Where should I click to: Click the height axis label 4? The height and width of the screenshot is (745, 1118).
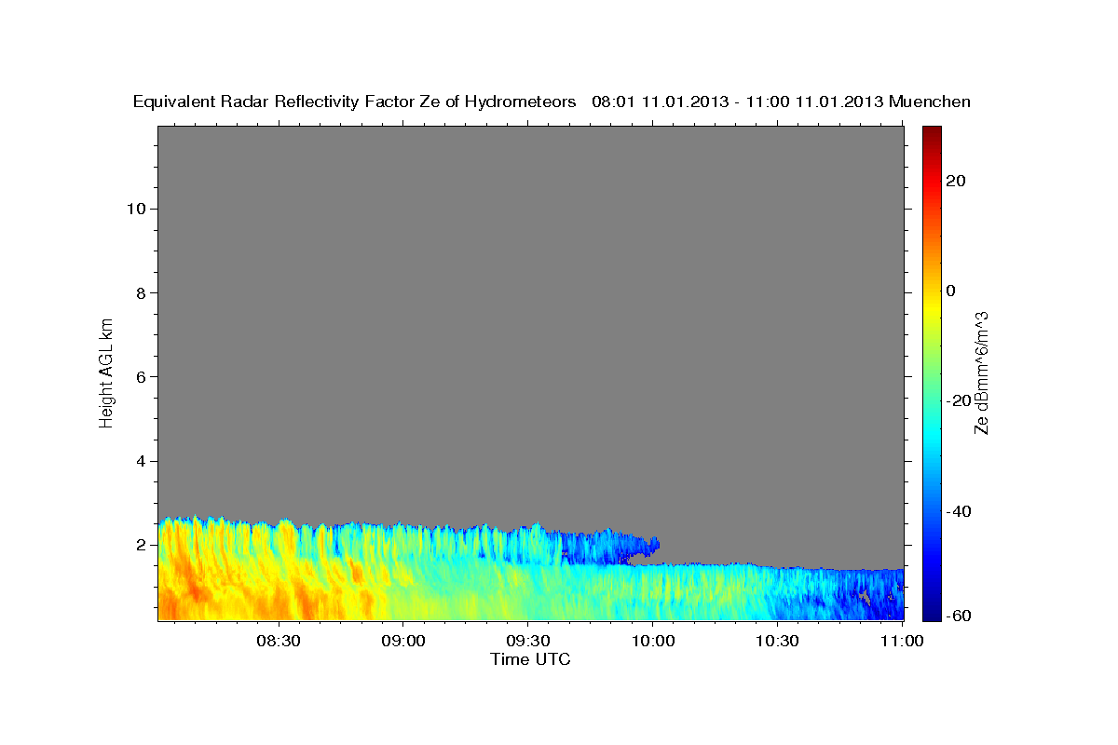coord(141,461)
